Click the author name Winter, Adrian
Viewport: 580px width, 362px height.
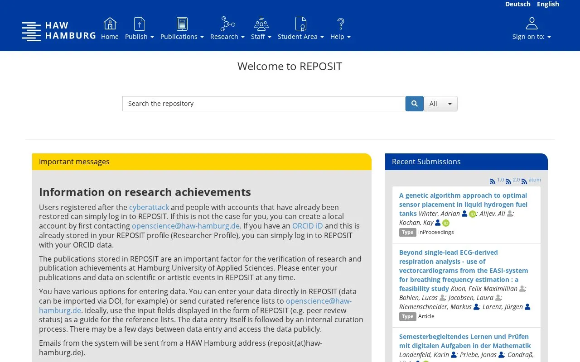(x=439, y=214)
